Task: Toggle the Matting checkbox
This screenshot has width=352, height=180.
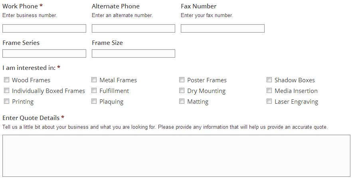Action: (x=182, y=101)
